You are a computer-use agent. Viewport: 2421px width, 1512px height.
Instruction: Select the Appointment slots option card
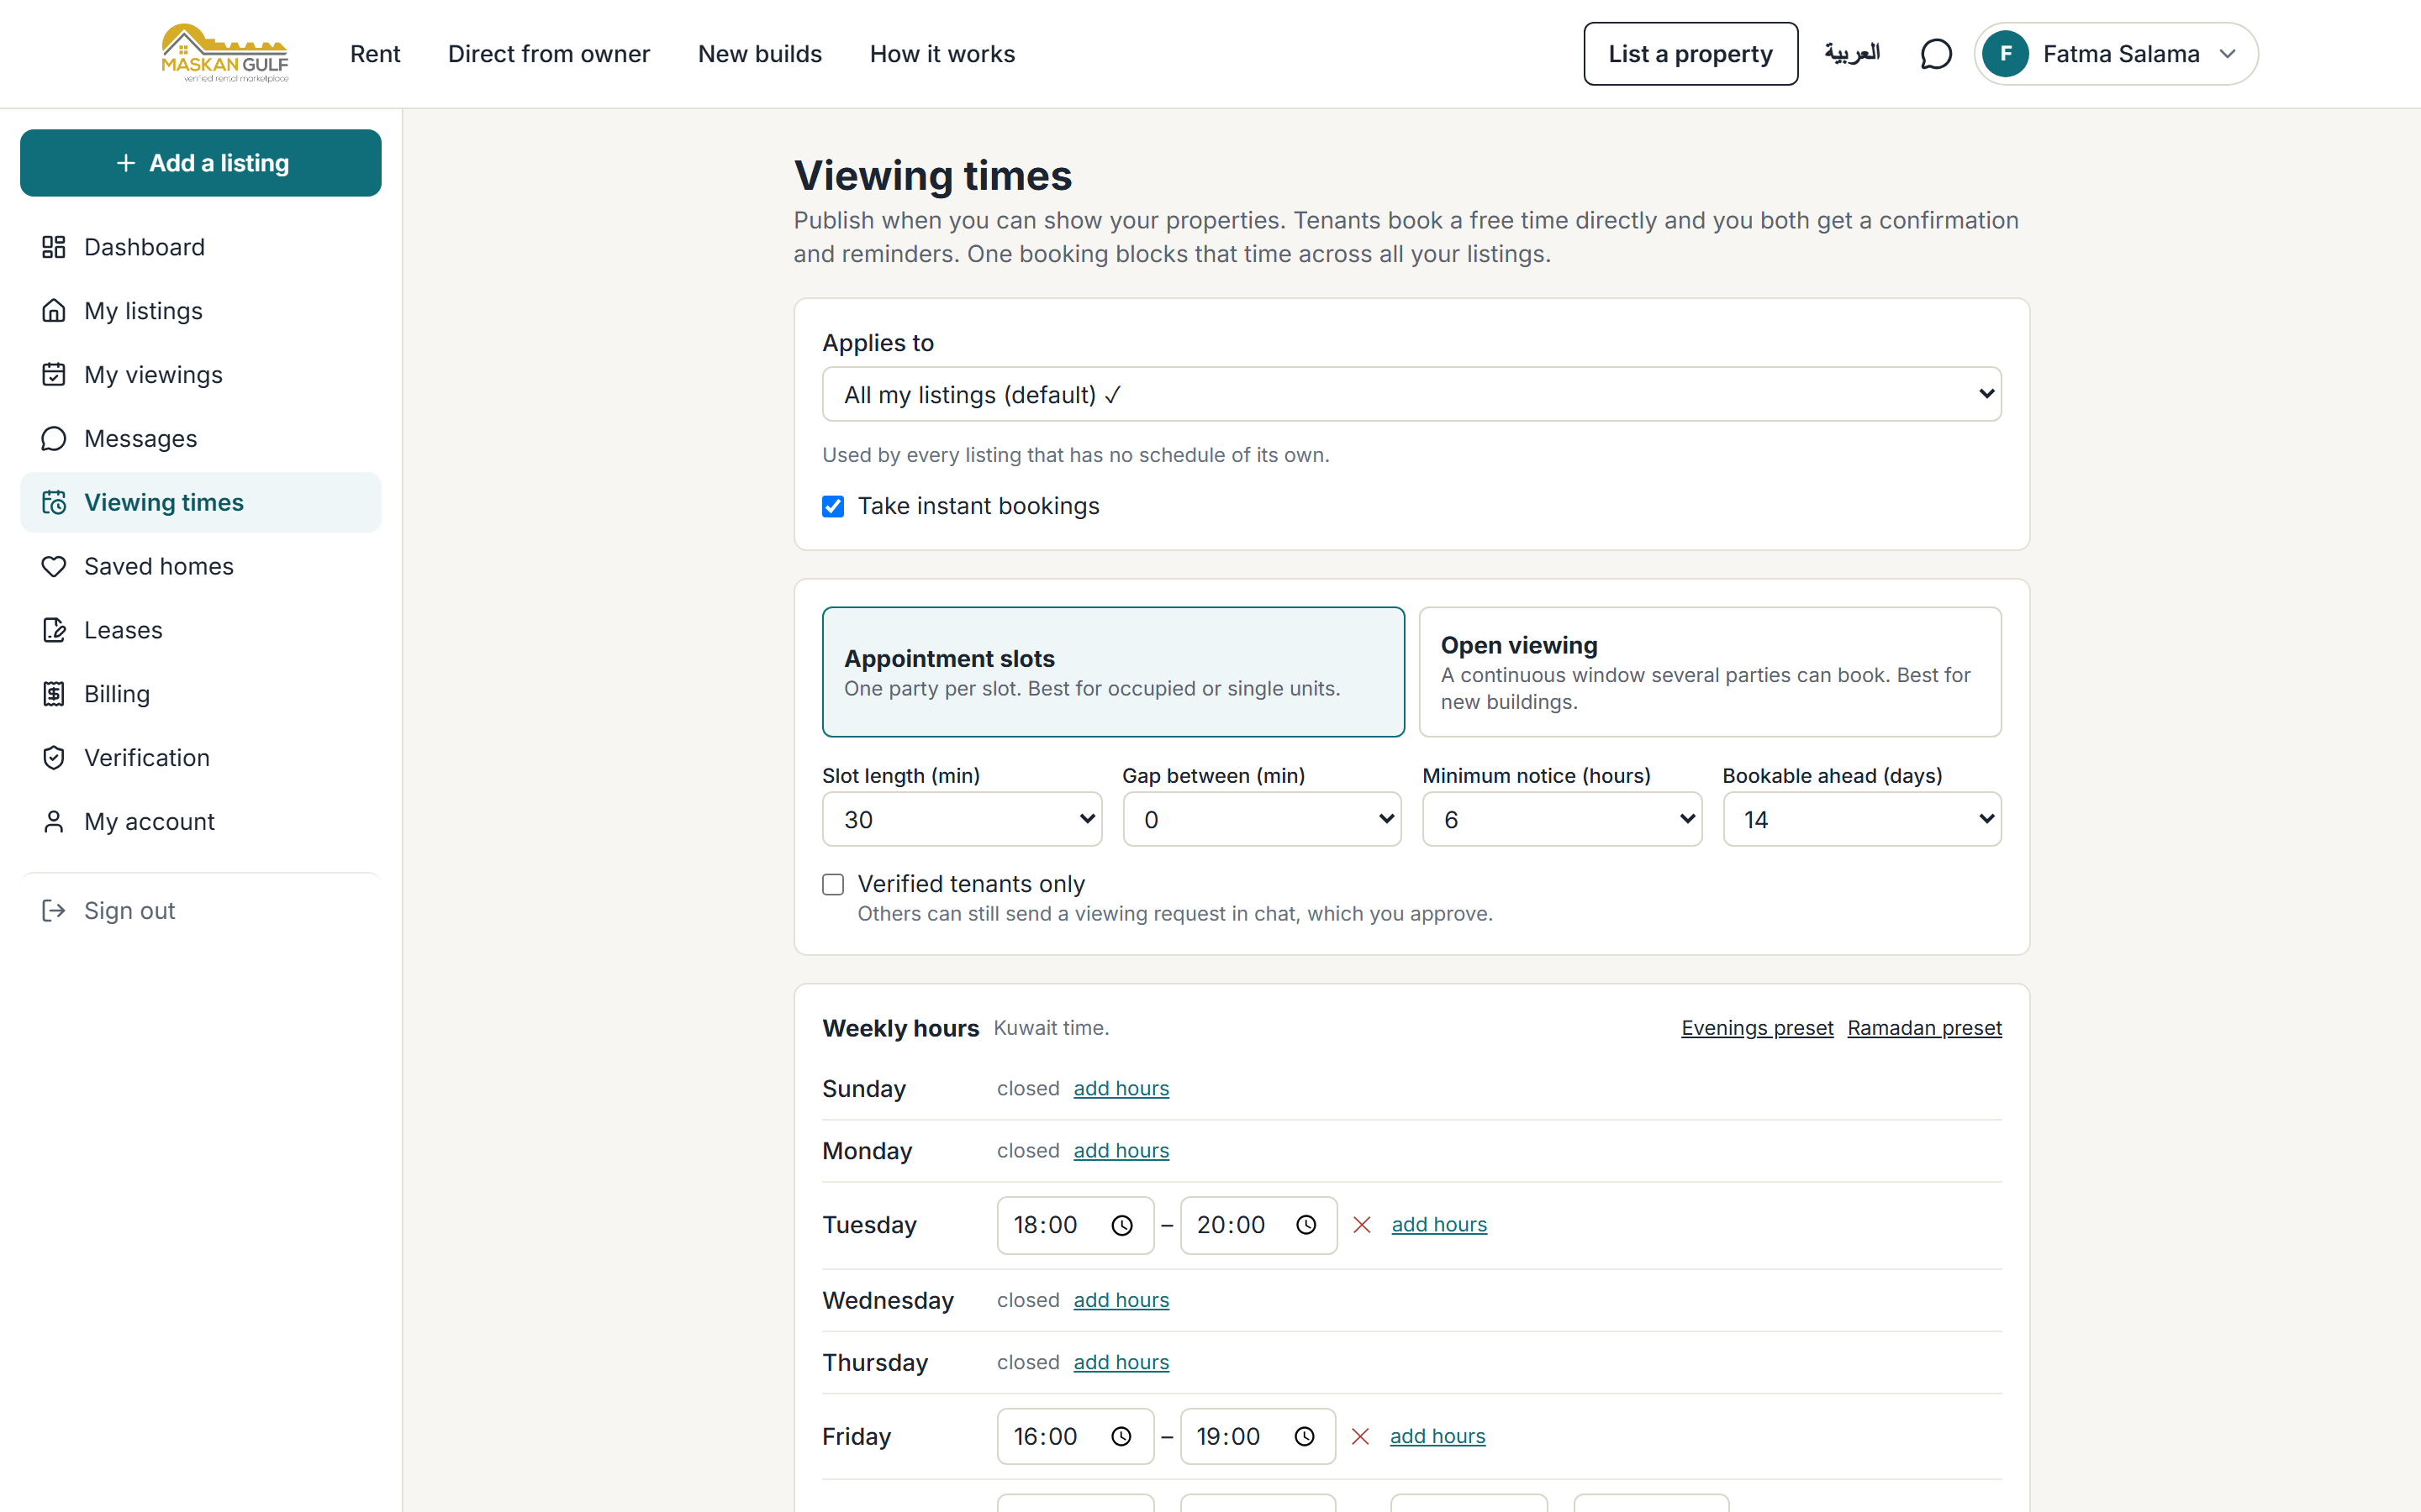pyautogui.click(x=1114, y=672)
